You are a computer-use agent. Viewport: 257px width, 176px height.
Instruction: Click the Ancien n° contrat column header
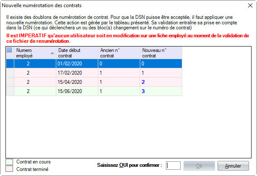[119, 52]
